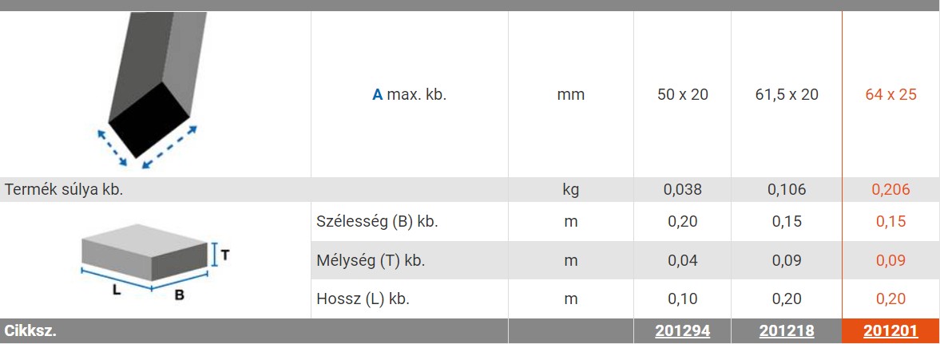Click the 'Mélység (T) kb.' label
This screenshot has height=344, width=940.
(371, 261)
